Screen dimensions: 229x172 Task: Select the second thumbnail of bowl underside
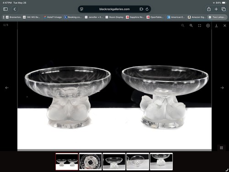click(90, 161)
